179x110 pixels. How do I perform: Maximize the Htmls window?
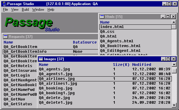pos(168,17)
